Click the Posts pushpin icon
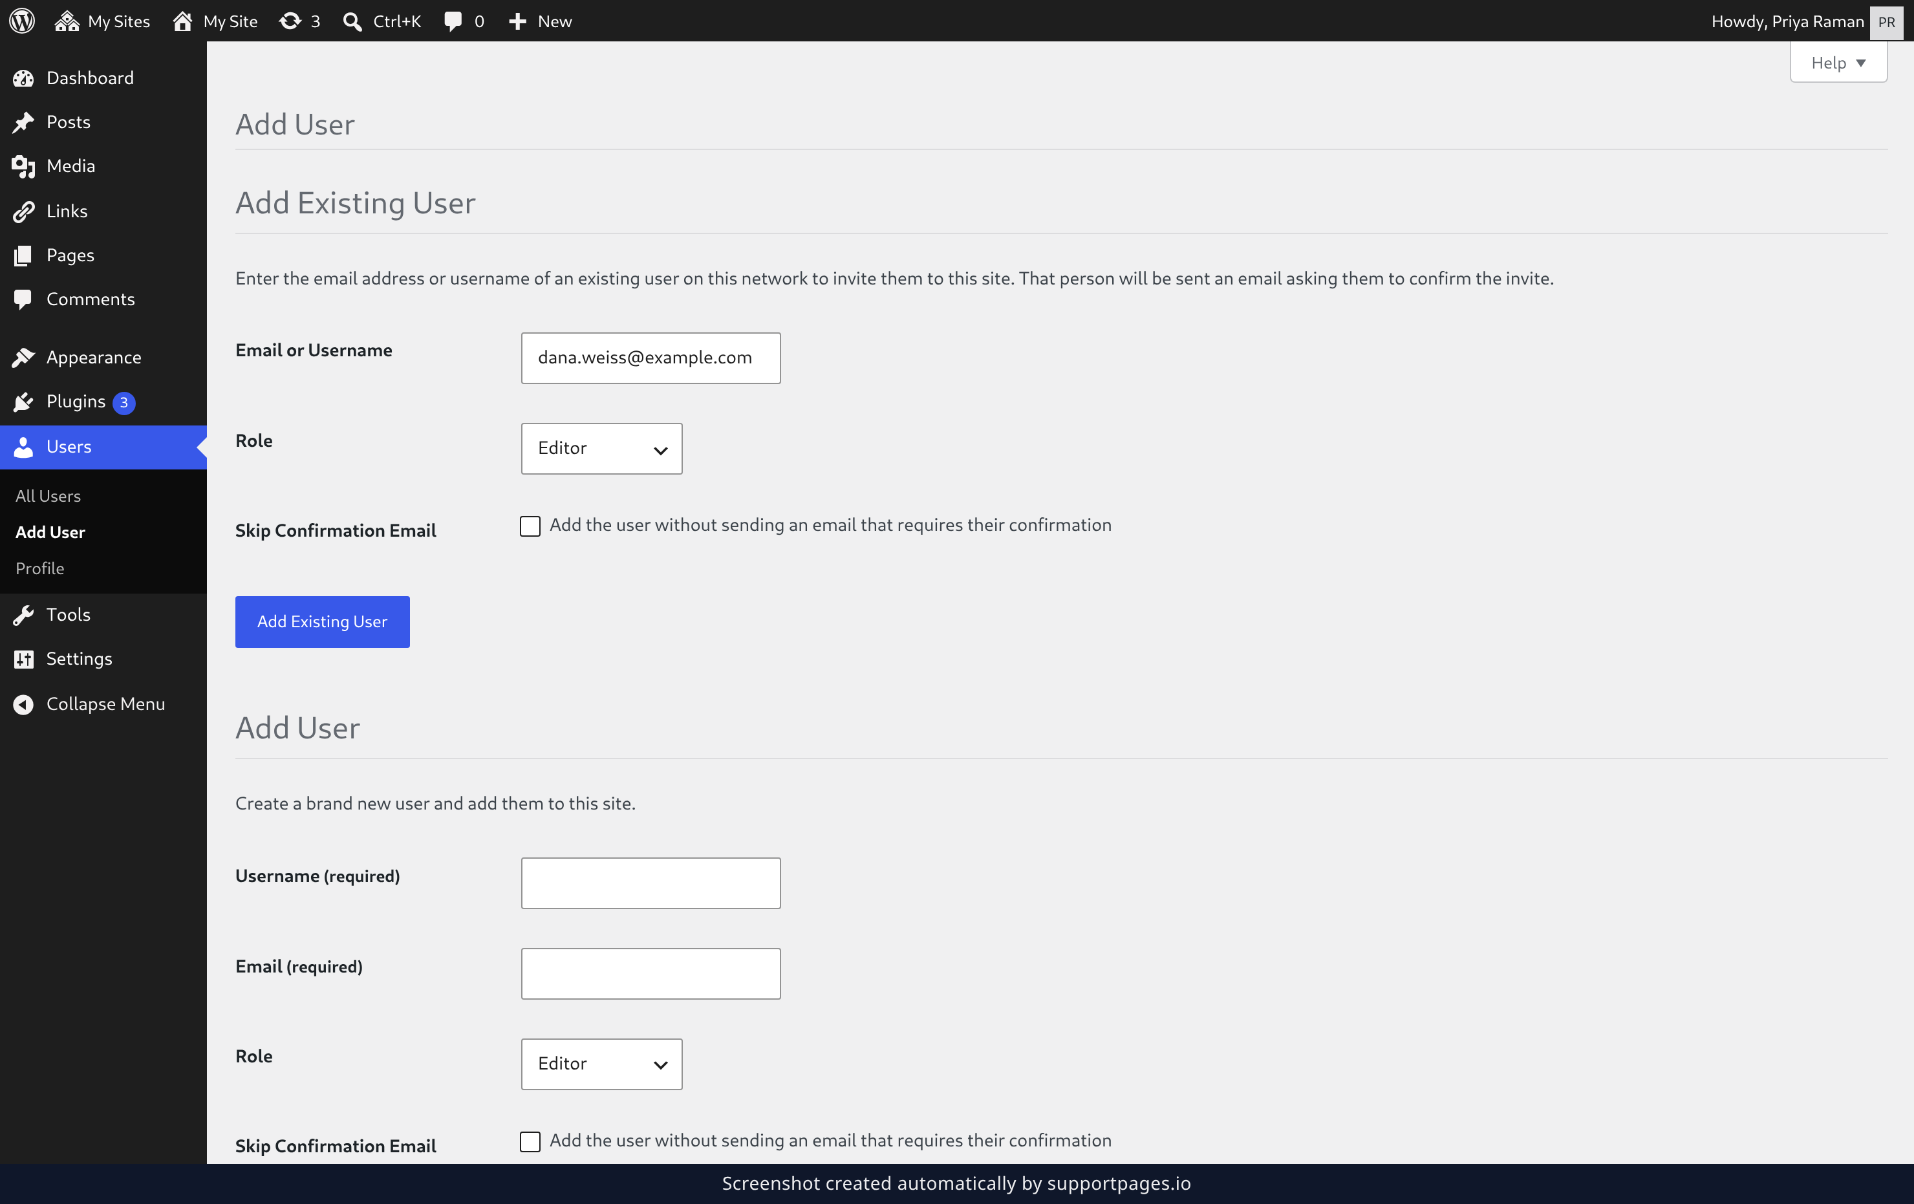The image size is (1914, 1204). 23,122
